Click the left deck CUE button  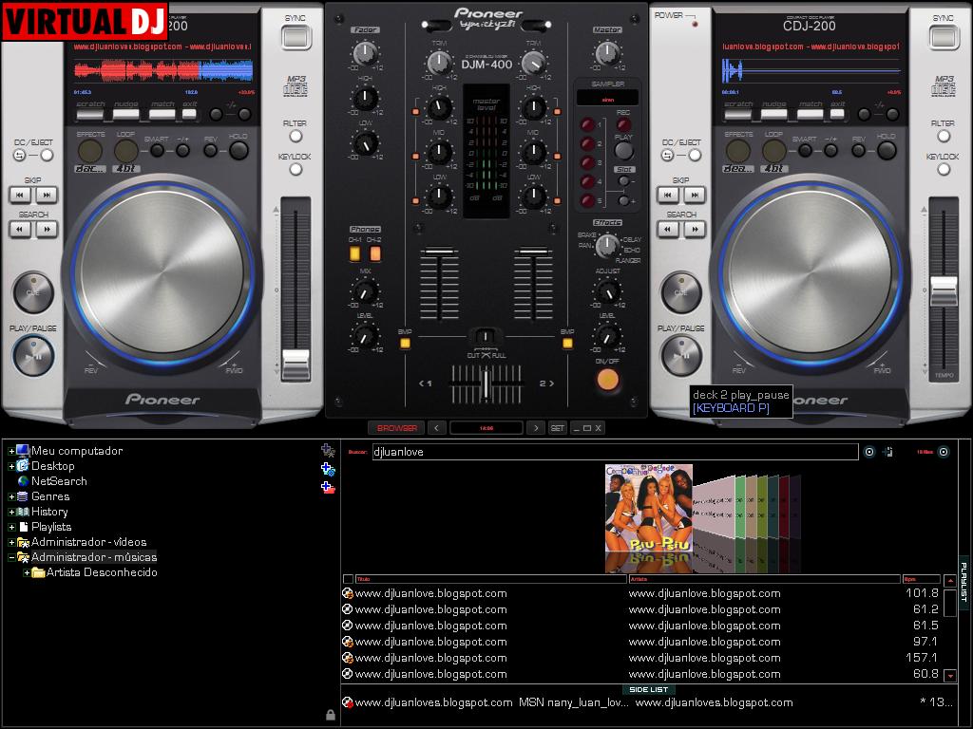point(33,292)
